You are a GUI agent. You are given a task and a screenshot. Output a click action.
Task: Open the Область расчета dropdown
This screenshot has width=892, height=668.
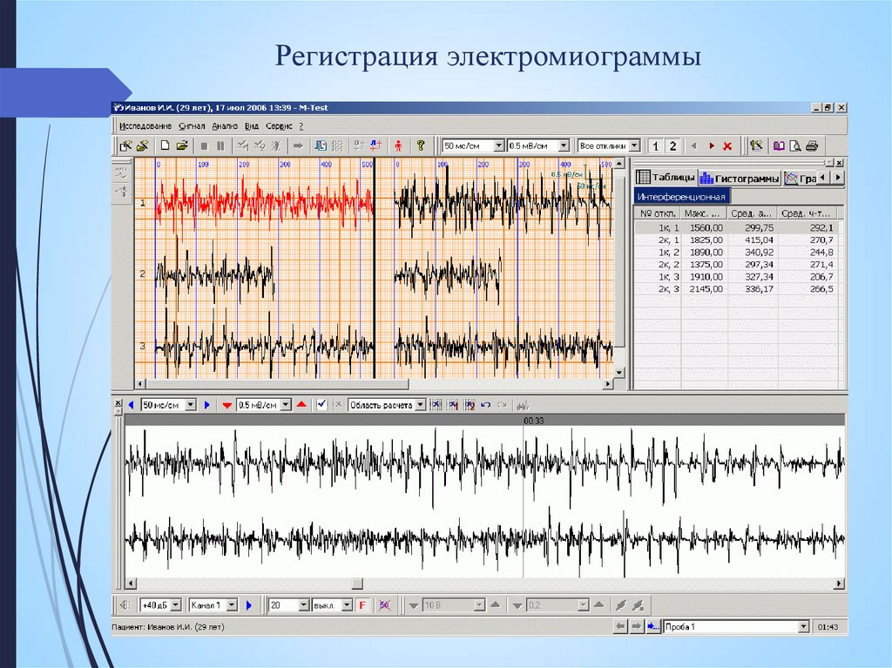pyautogui.click(x=421, y=405)
